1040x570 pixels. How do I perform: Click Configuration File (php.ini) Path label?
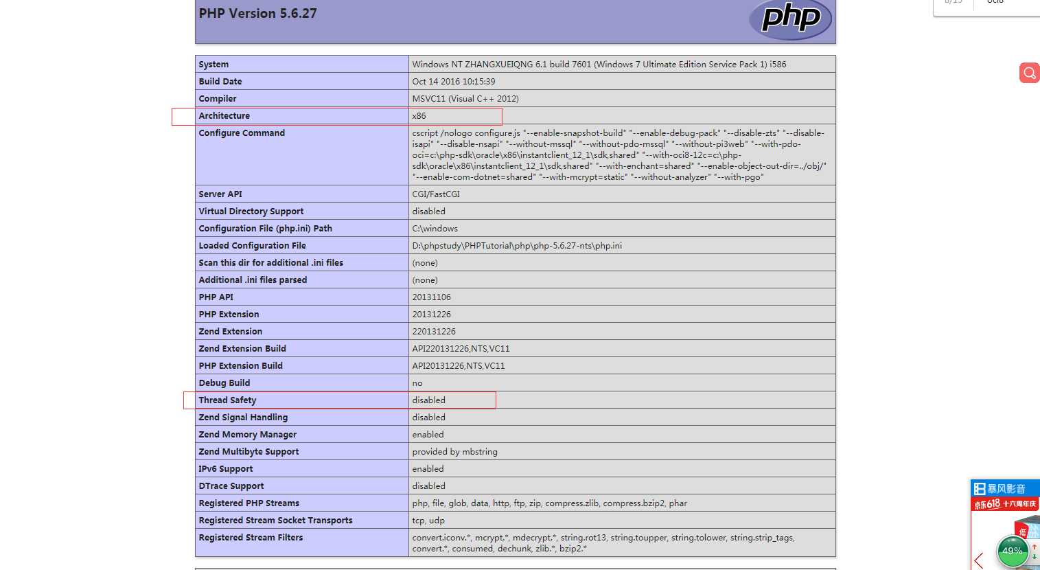(266, 229)
